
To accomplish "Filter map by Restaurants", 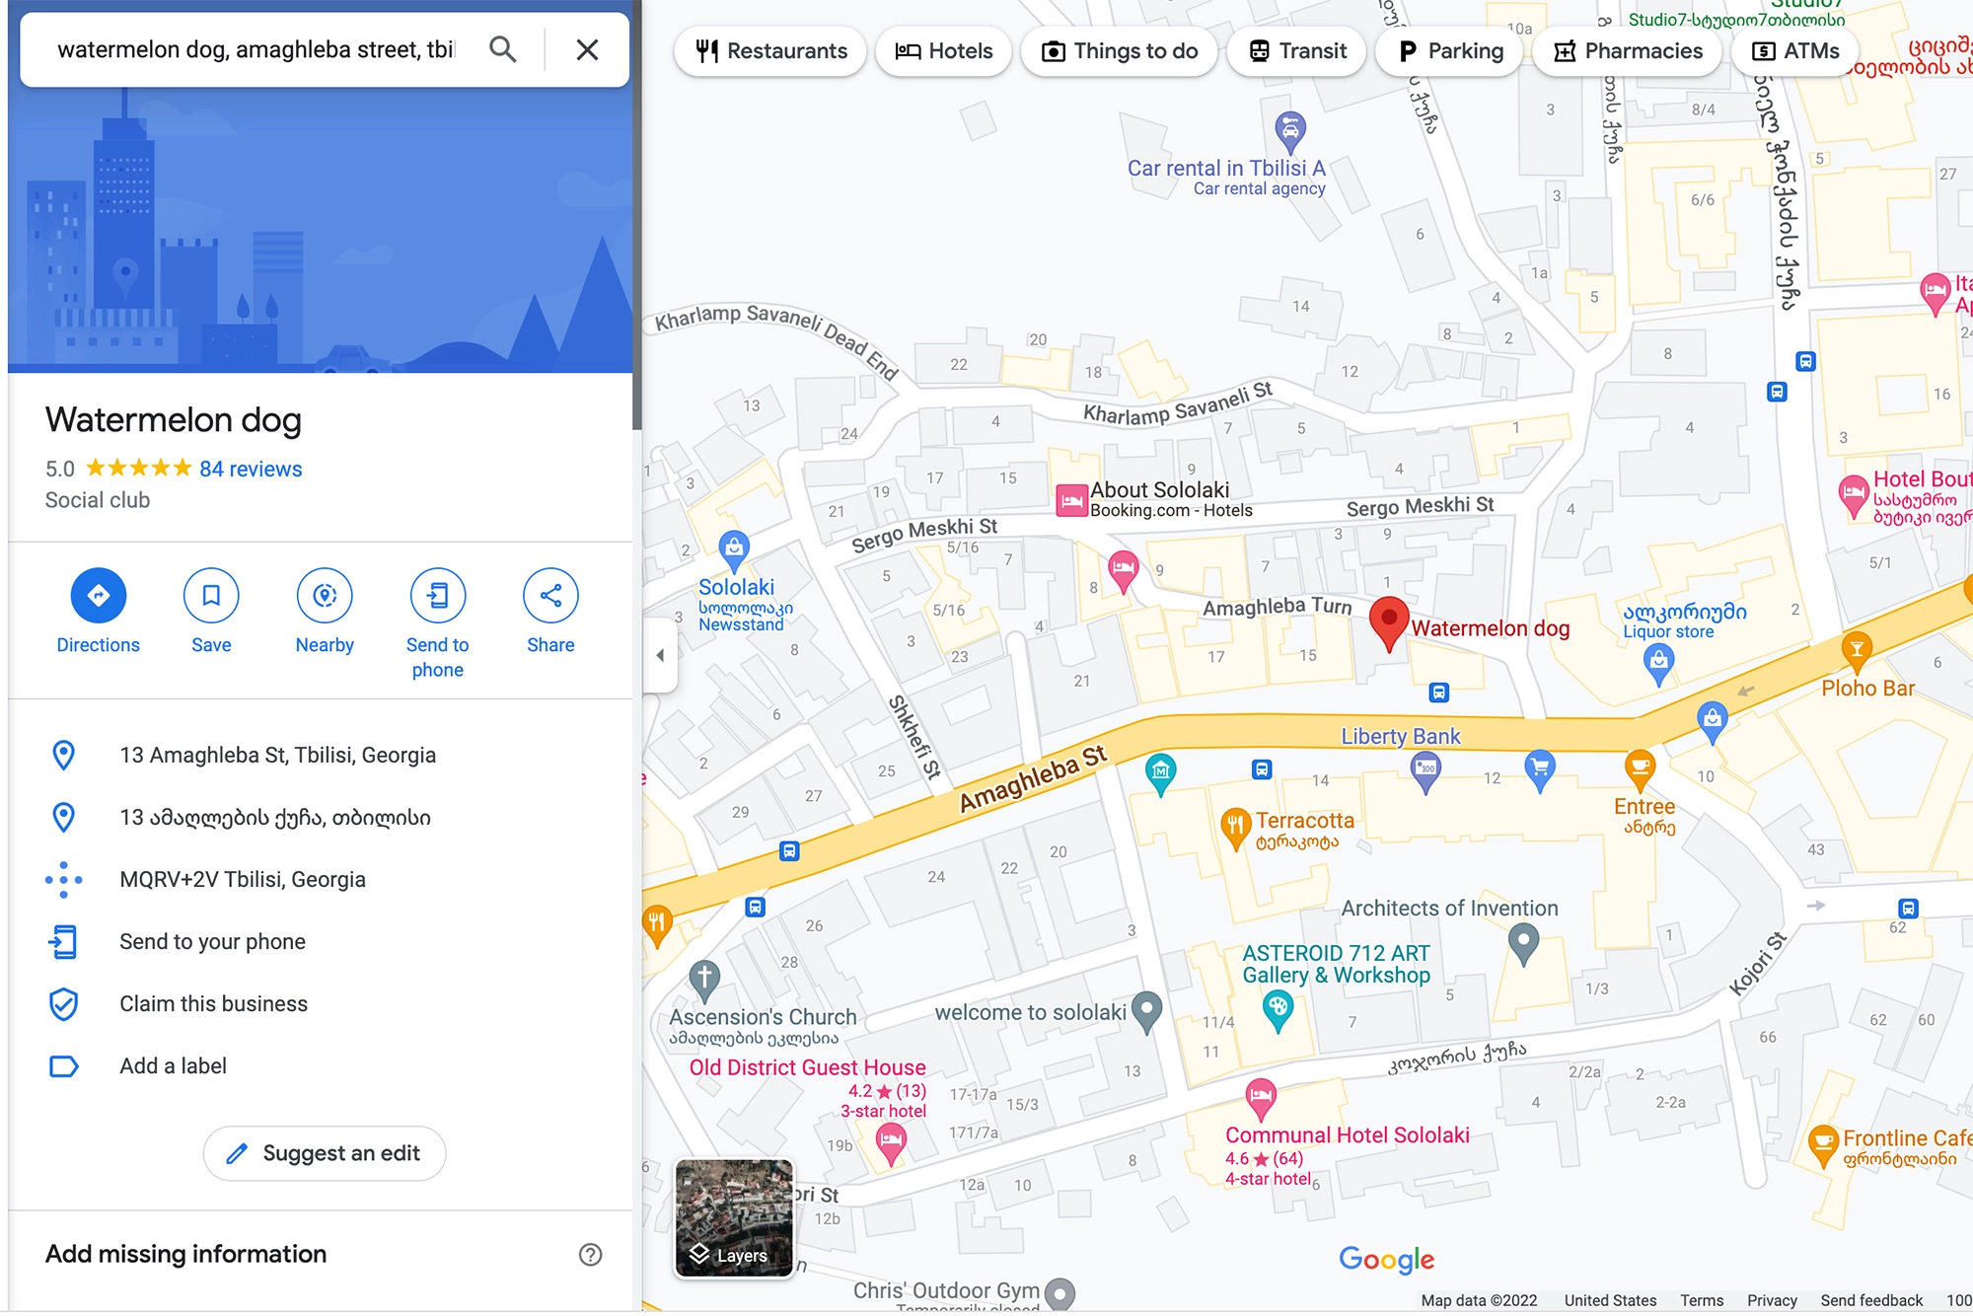I will pos(770,51).
